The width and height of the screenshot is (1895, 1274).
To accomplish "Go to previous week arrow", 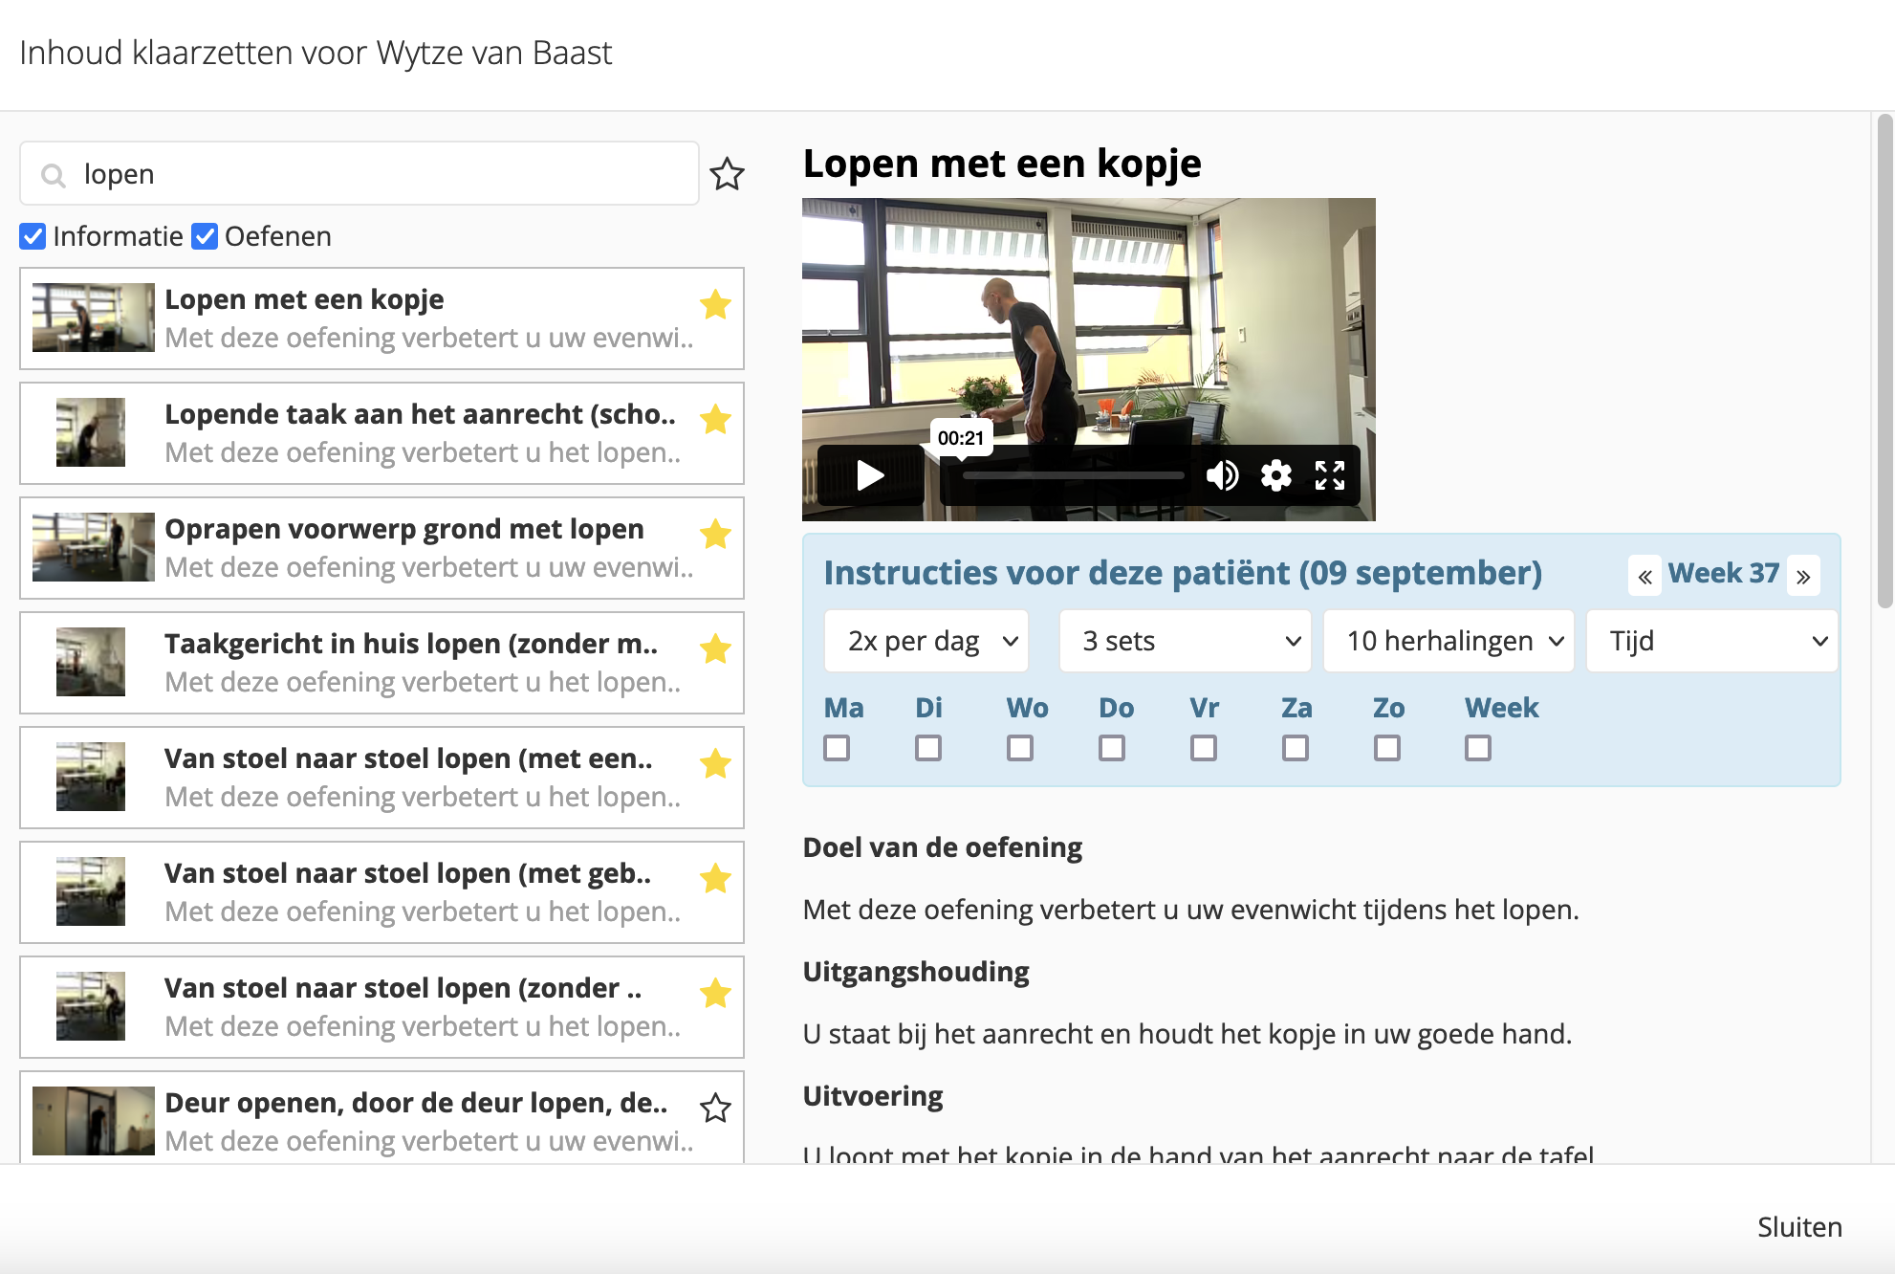I will [x=1645, y=577].
